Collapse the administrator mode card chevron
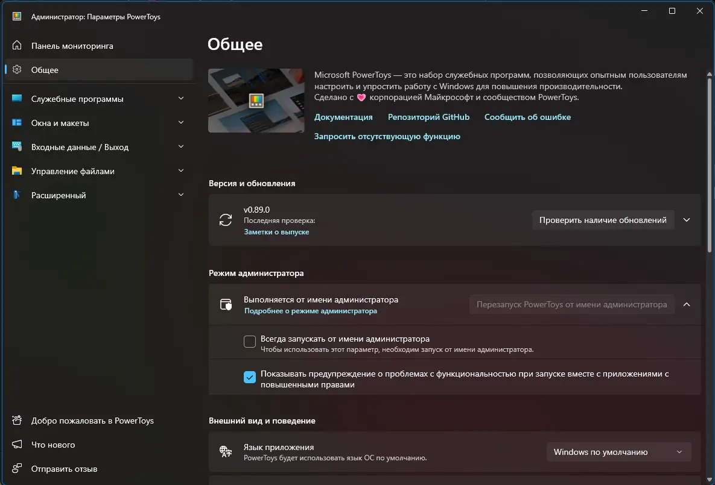715x485 pixels. tap(686, 304)
